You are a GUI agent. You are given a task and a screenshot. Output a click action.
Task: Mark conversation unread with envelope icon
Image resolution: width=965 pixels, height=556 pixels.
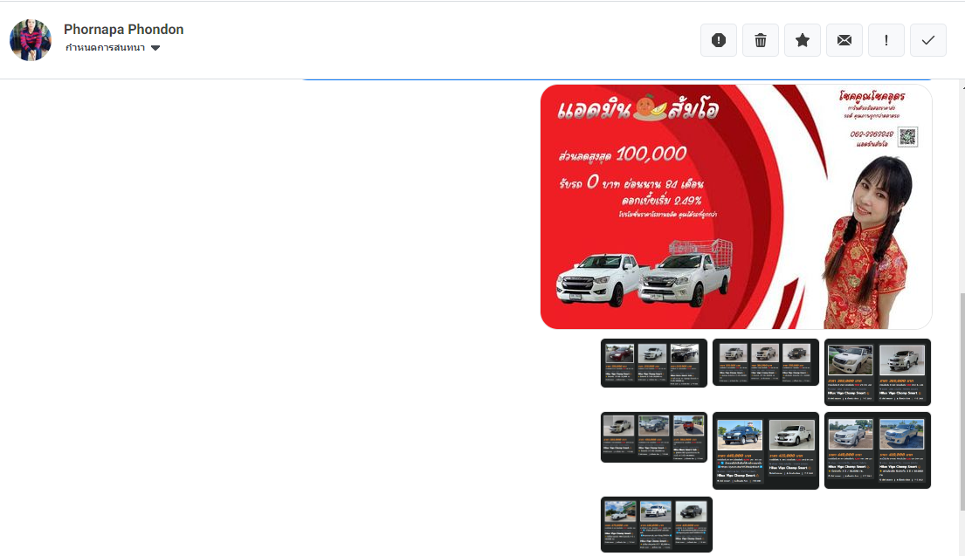[x=844, y=41]
